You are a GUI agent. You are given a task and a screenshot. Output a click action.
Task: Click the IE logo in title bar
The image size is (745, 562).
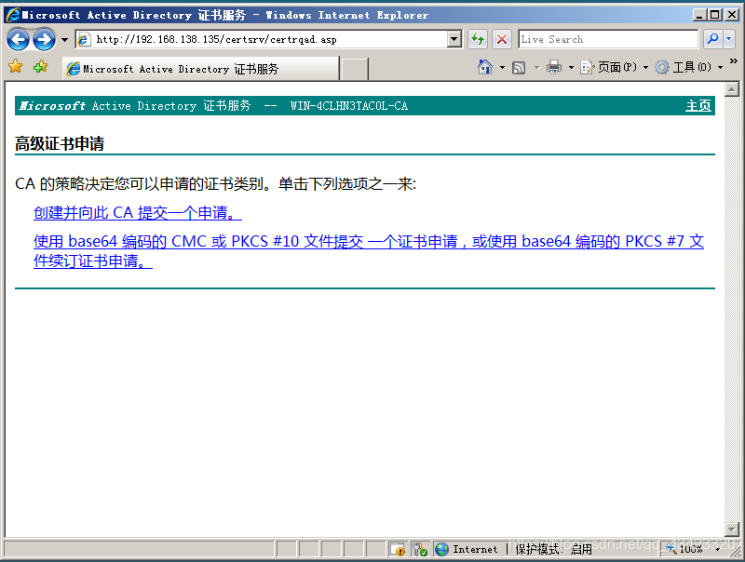(x=13, y=15)
